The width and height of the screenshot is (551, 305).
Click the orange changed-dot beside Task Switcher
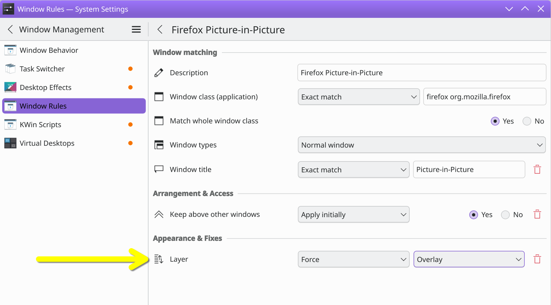pyautogui.click(x=130, y=69)
